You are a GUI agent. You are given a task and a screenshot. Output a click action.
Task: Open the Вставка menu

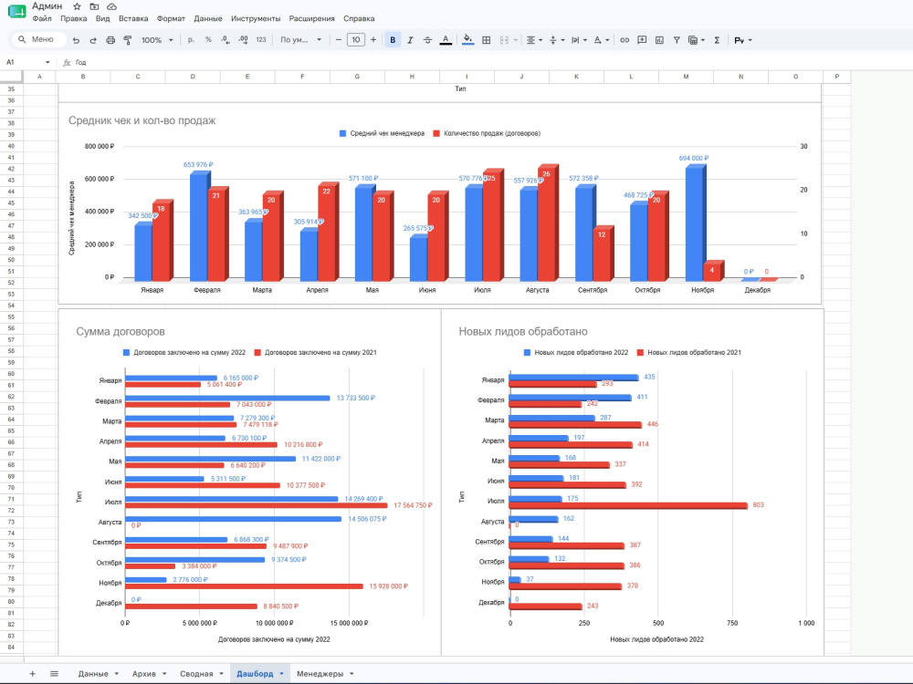(133, 18)
